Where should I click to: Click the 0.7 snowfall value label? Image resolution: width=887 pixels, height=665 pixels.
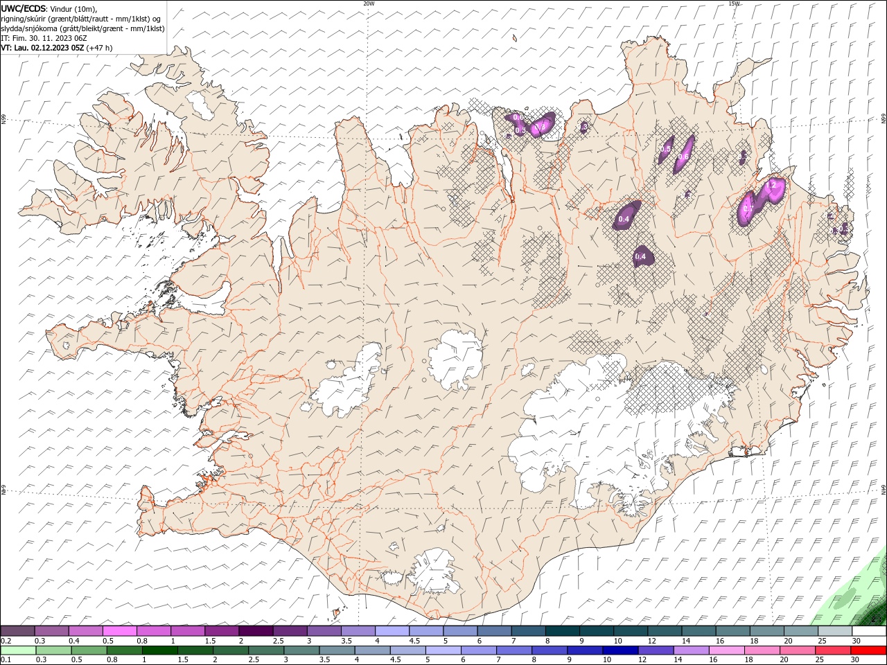coord(748,209)
